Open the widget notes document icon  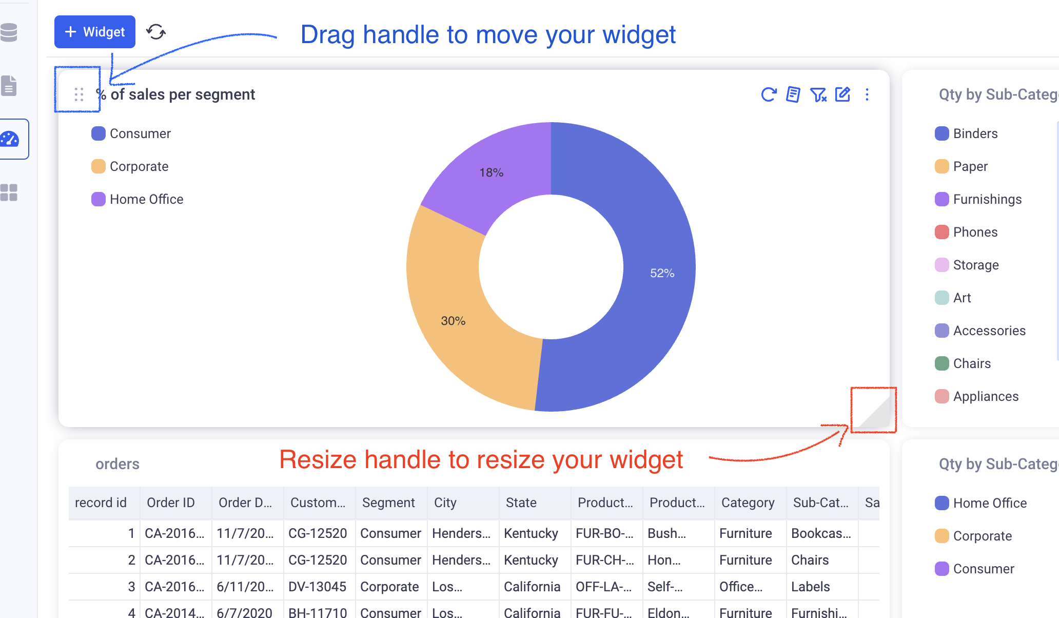pyautogui.click(x=793, y=94)
